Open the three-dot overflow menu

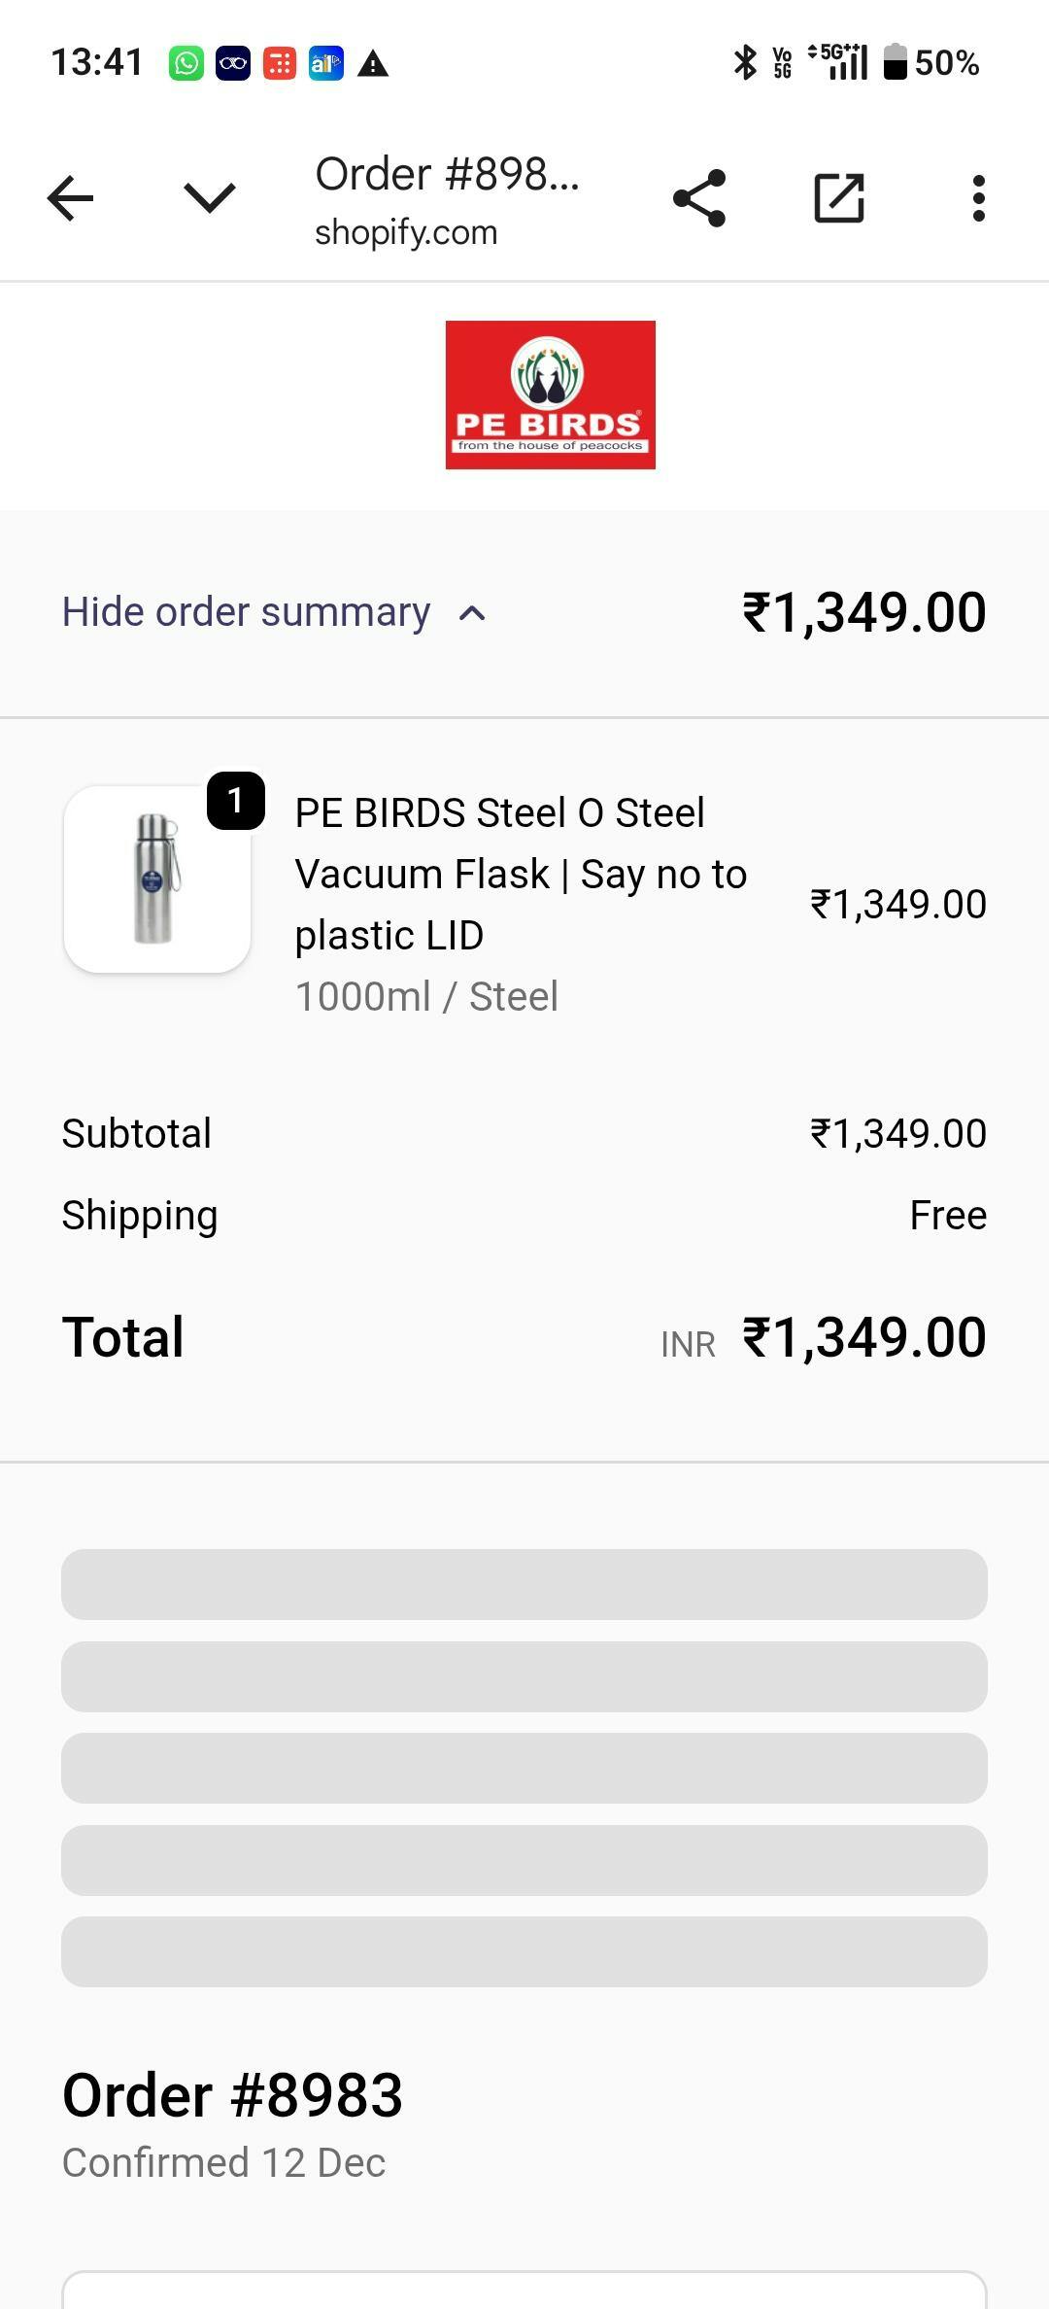coord(978,198)
